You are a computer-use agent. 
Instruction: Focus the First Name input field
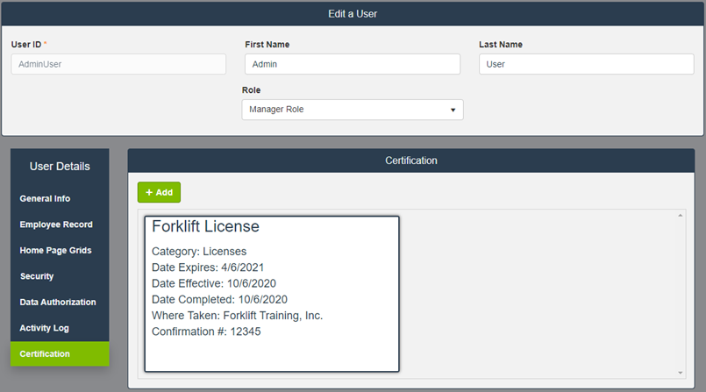[x=352, y=64]
